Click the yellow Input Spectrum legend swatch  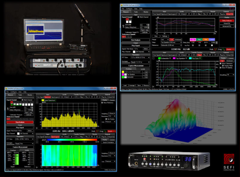[x=43, y=100]
